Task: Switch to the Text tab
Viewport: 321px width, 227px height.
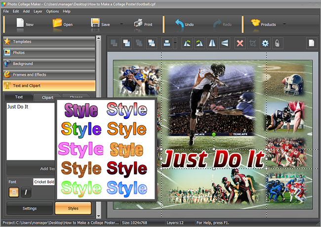Action: (x=19, y=97)
